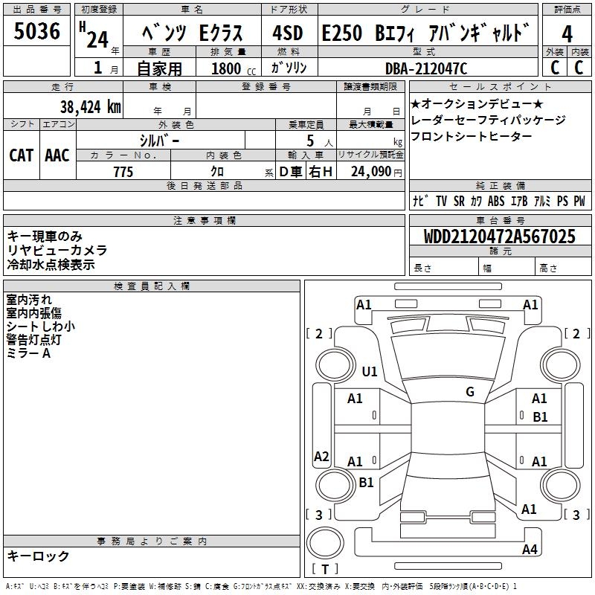Click the inspector remark シートしわ小
595x595 pixels.
[40, 326]
